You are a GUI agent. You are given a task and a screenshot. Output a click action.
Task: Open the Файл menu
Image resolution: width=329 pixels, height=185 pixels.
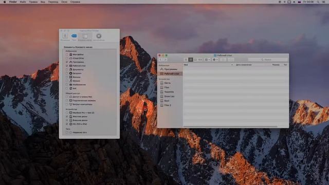tap(23, 2)
